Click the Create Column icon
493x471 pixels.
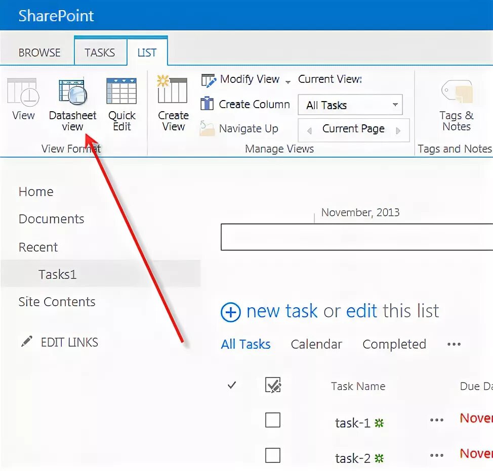207,104
